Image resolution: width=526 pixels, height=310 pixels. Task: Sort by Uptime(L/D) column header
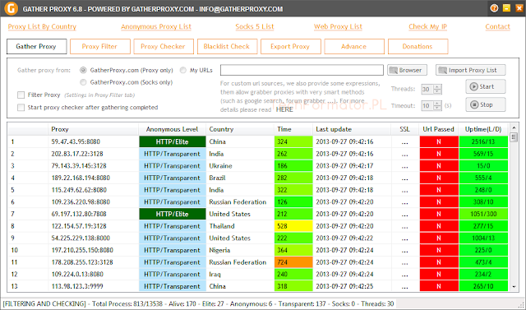pyautogui.click(x=483, y=129)
